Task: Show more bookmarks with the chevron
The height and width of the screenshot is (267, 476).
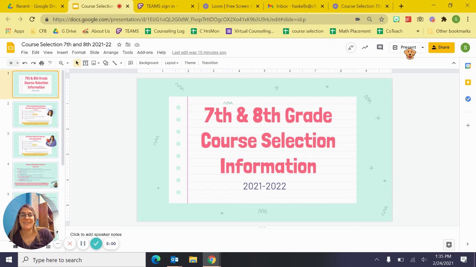Action: (x=418, y=31)
